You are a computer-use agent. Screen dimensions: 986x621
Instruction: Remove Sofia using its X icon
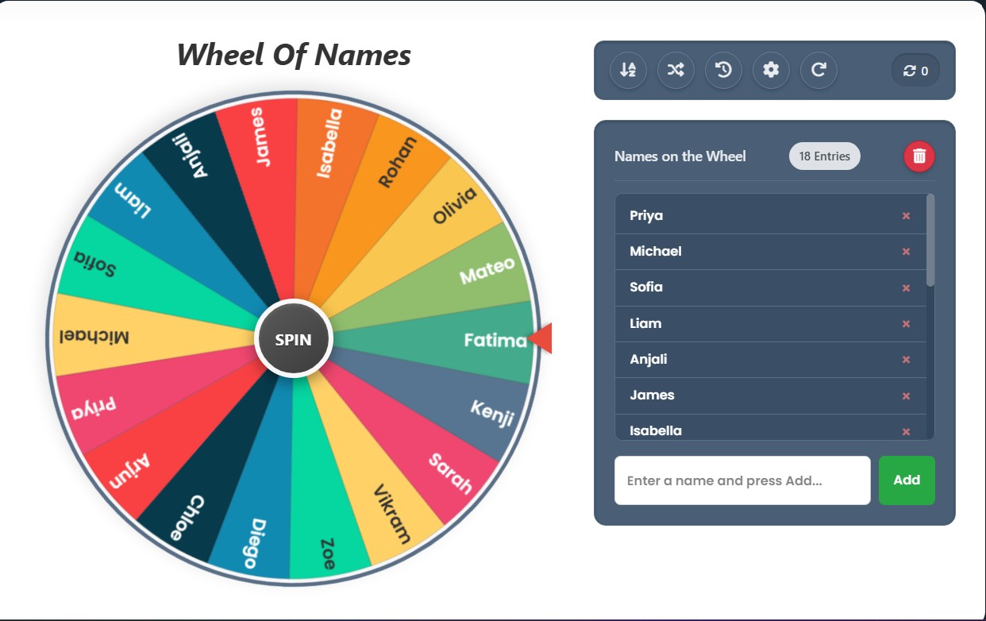coord(906,288)
